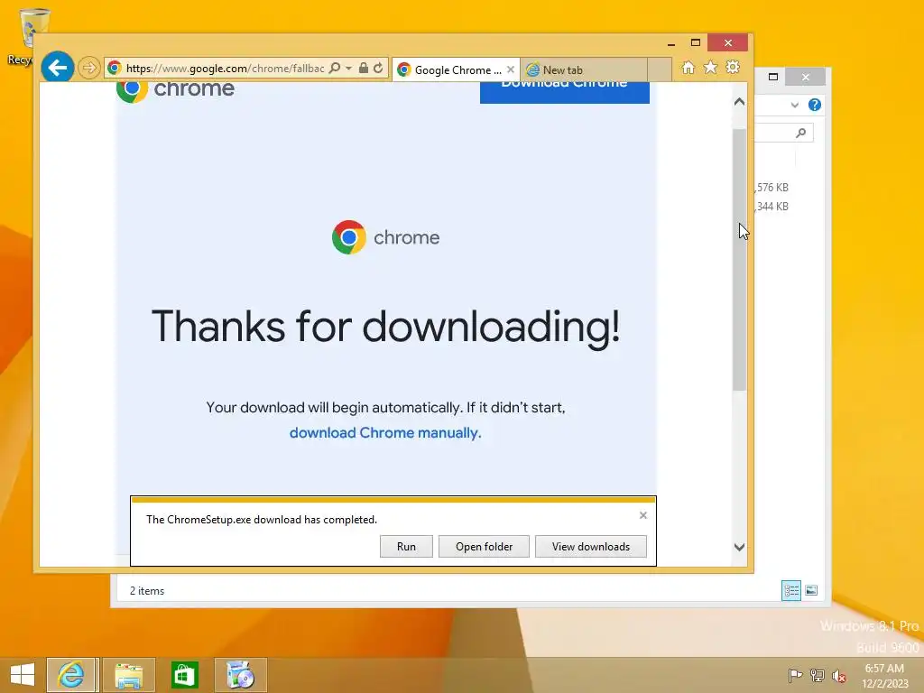Click the blue Download Chrome button
This screenshot has width=924, height=693.
(x=565, y=93)
